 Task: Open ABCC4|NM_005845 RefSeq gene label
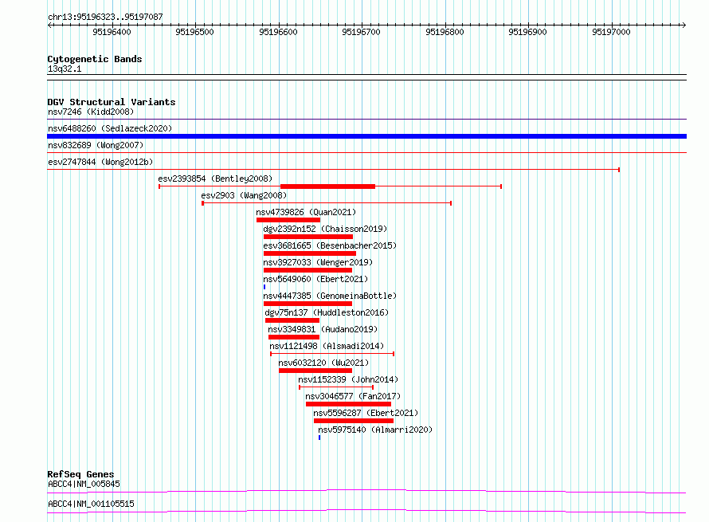[84, 484]
